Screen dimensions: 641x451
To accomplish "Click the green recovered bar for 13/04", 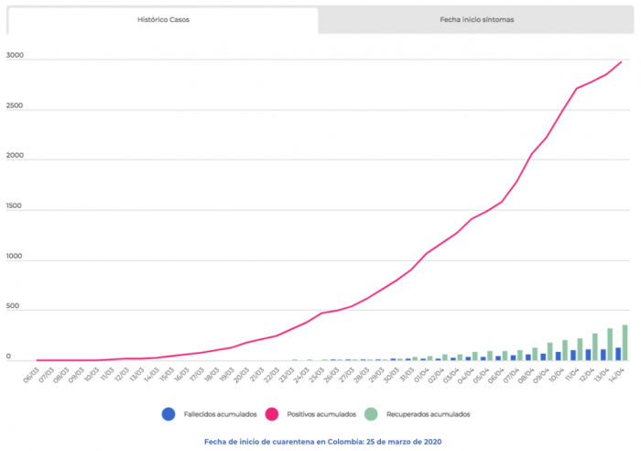I will (610, 345).
